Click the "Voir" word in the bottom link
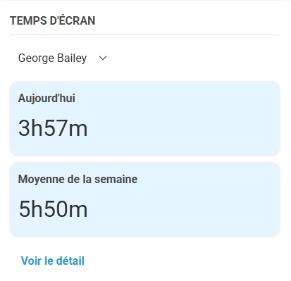 pos(31,261)
